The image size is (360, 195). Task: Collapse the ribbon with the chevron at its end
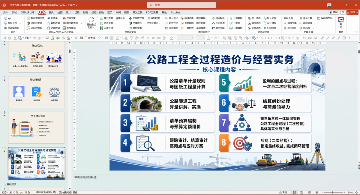coord(356,32)
